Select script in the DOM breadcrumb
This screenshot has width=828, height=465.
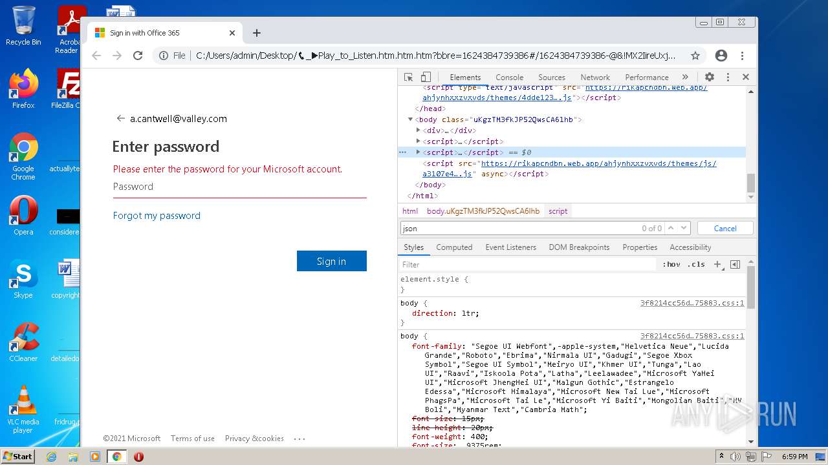point(558,211)
